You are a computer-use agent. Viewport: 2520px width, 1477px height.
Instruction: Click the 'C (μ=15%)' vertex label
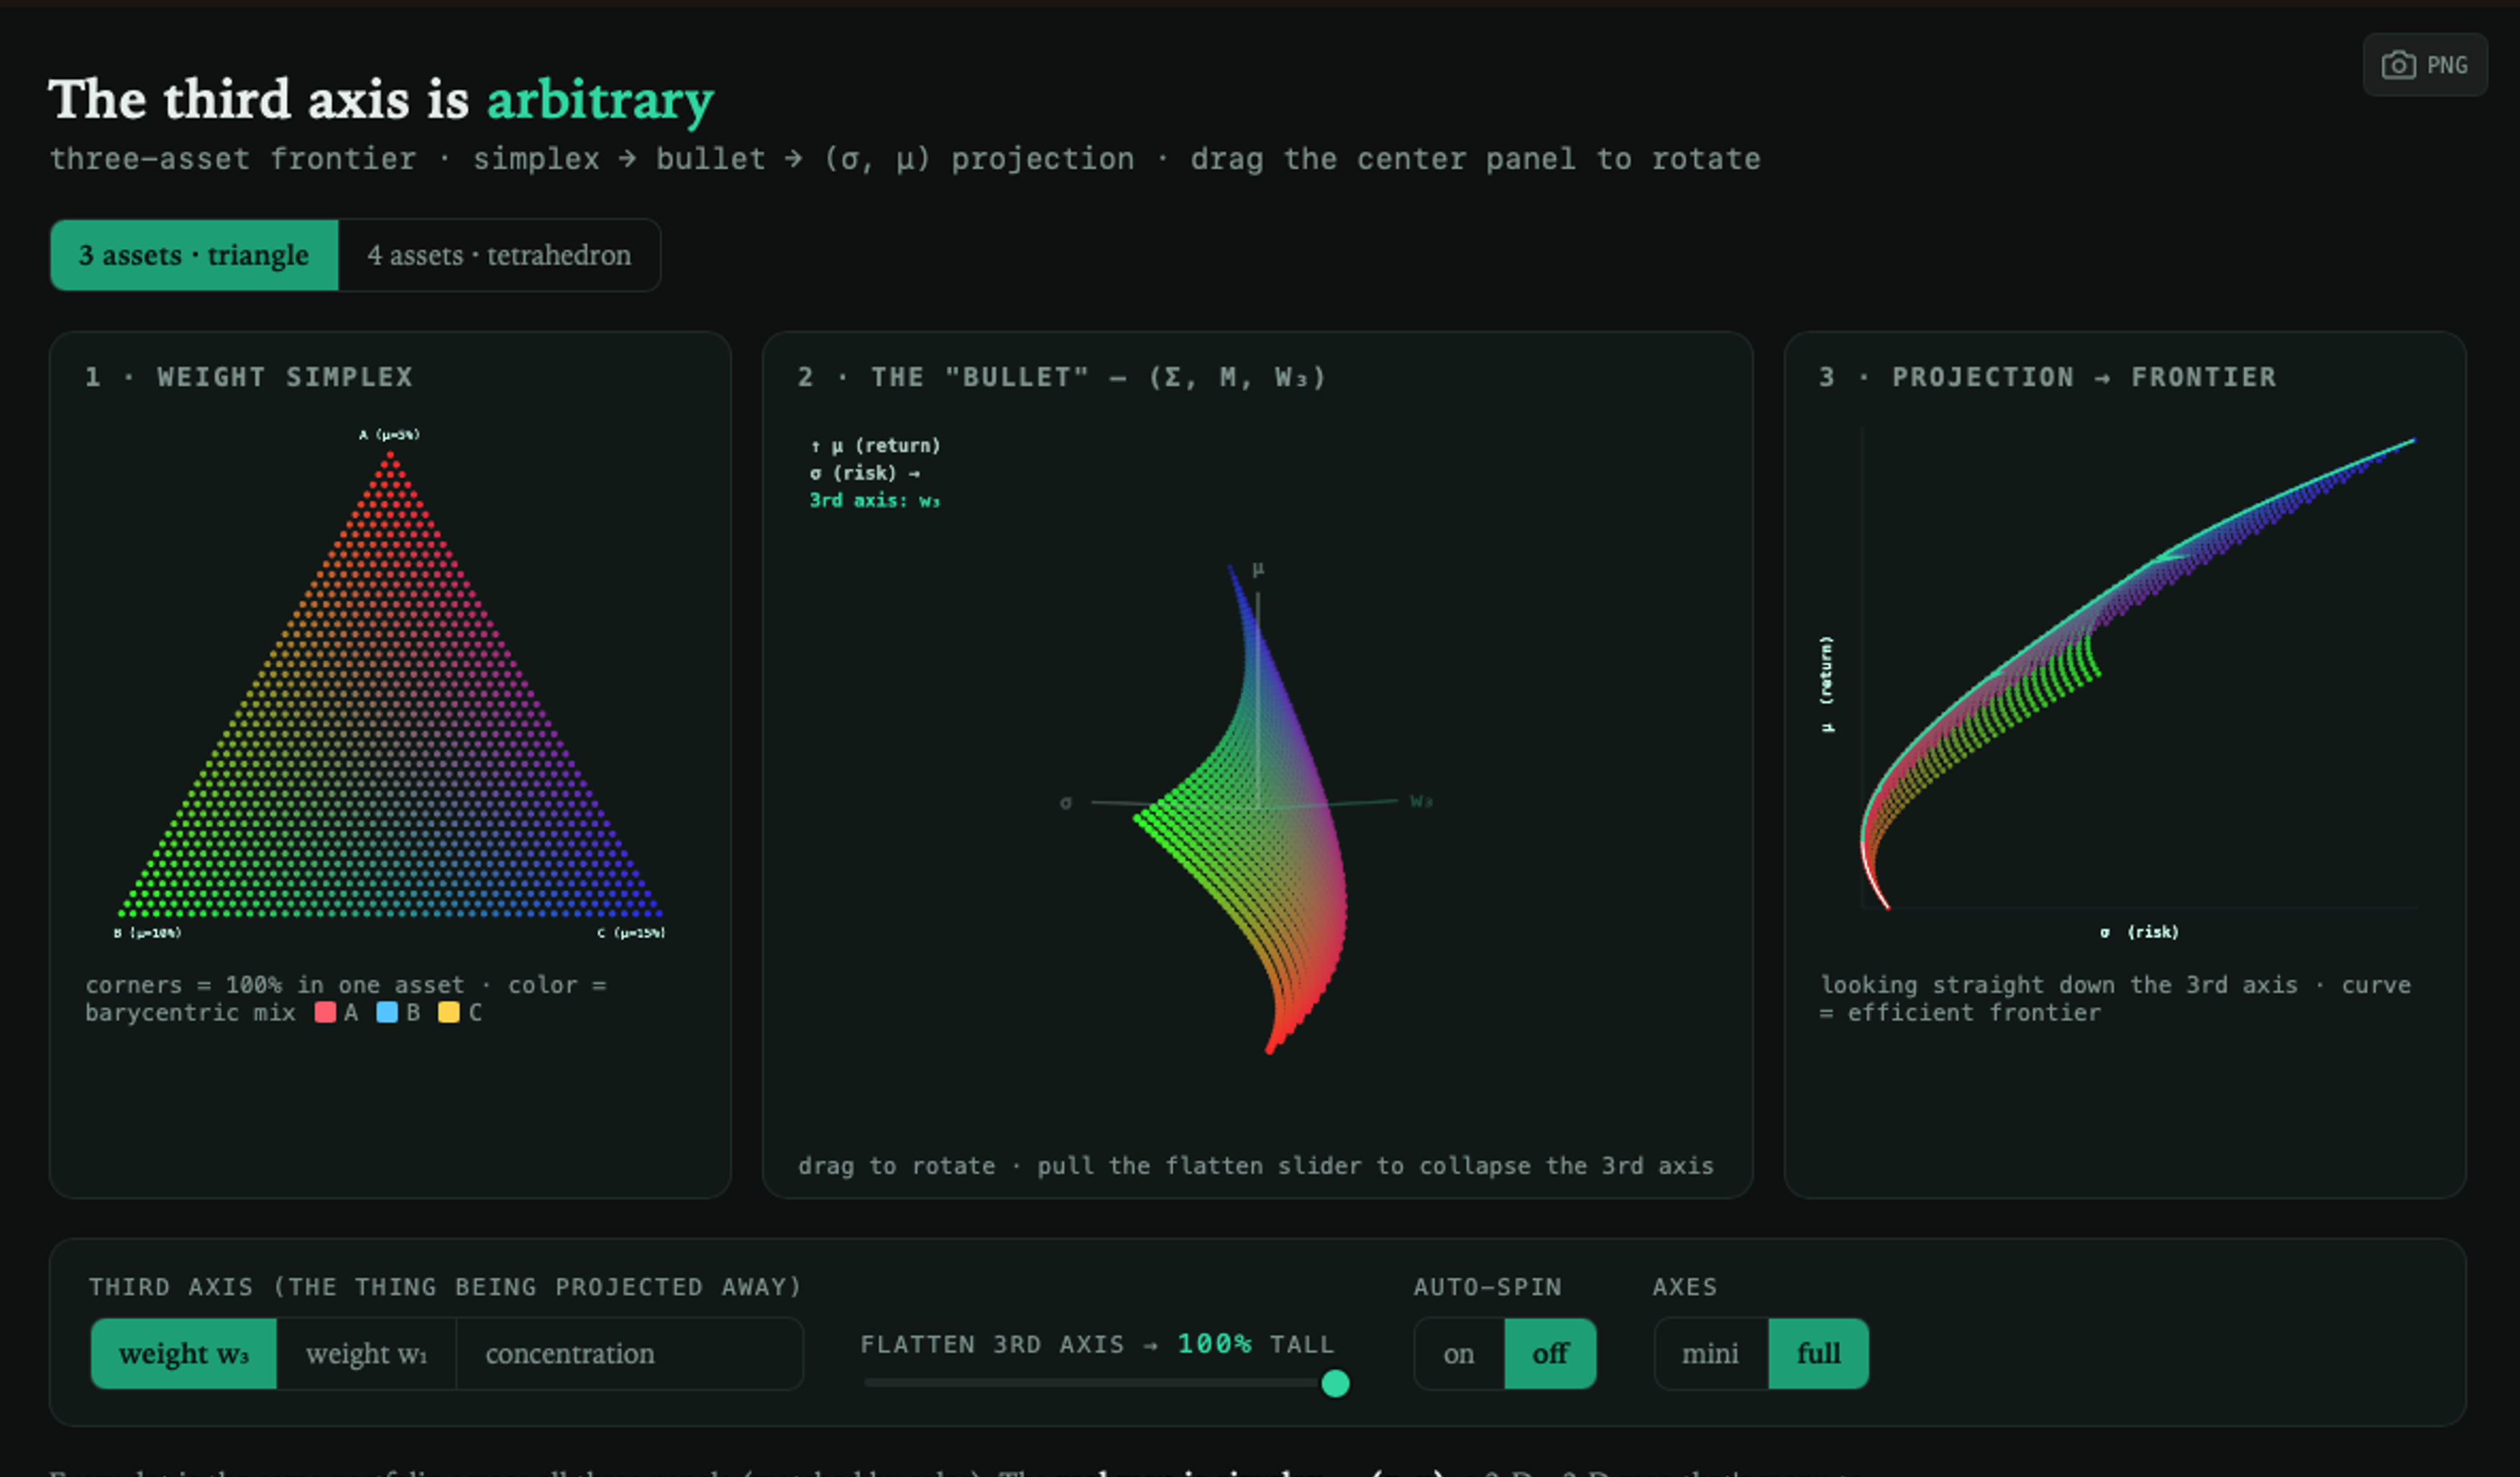(631, 933)
